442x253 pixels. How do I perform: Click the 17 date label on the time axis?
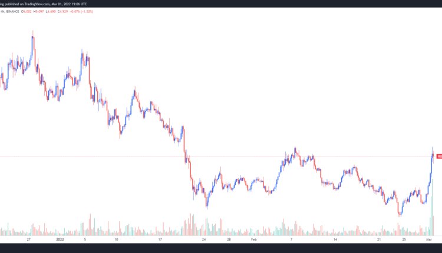(x=160, y=240)
